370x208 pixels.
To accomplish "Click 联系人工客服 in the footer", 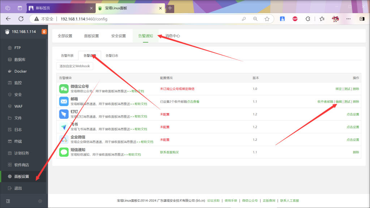I will [x=289, y=200].
